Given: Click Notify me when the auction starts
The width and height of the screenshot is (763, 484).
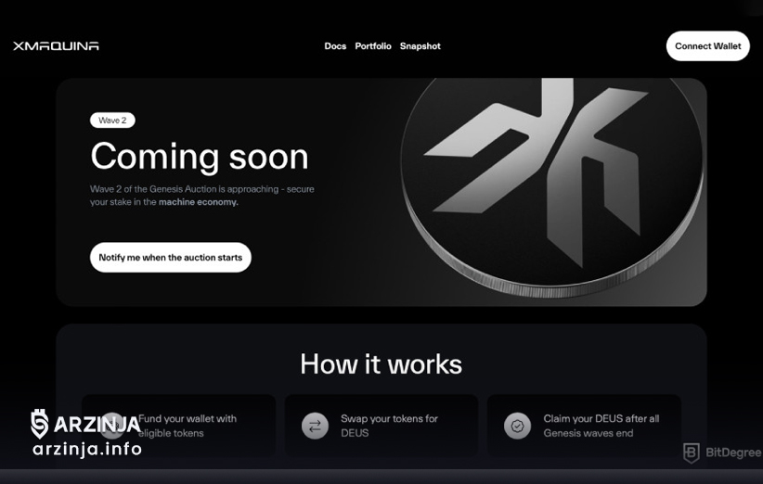Looking at the screenshot, I should coord(170,258).
